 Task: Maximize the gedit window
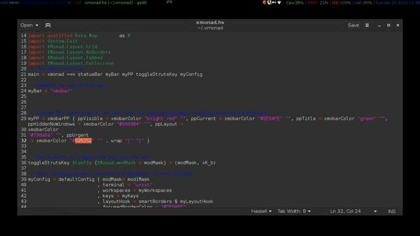388,25
